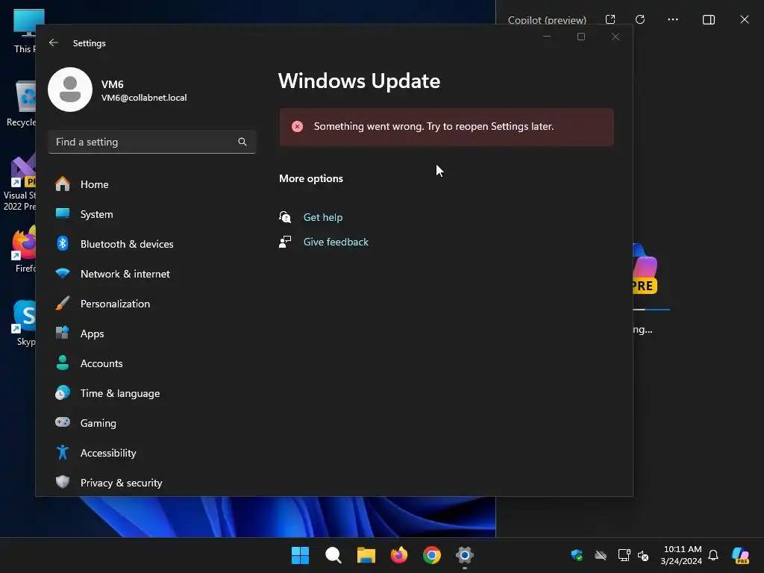Click the Windows Update page title
This screenshot has height=573, width=764.
(x=359, y=81)
